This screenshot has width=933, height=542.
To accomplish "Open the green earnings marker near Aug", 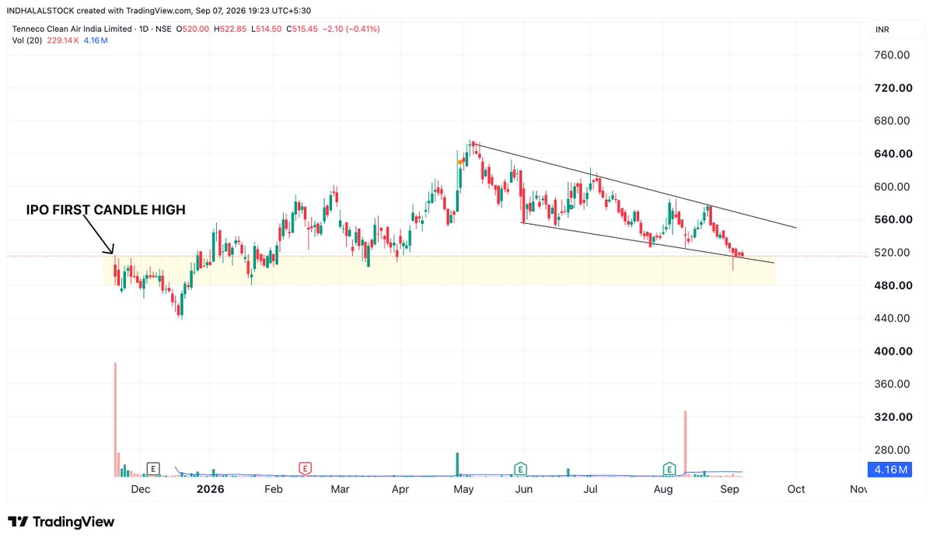I will tap(669, 468).
